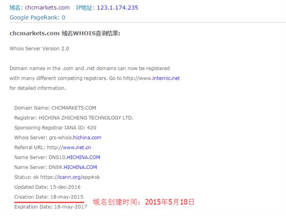Viewport: 286px width, 216px height.
Task: Click the Creation Date: 18-may-2015 line
Action: [x=49, y=197]
